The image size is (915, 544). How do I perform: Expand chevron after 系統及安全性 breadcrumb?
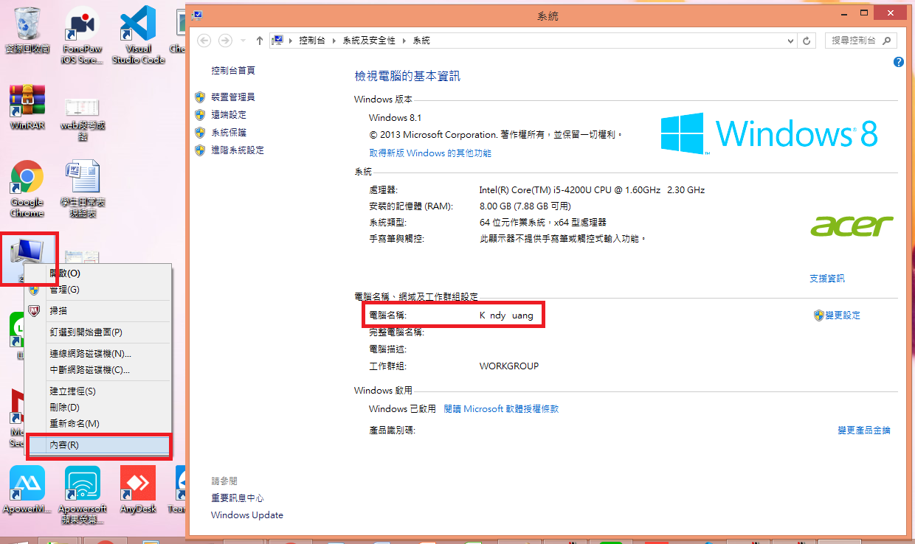click(x=404, y=41)
